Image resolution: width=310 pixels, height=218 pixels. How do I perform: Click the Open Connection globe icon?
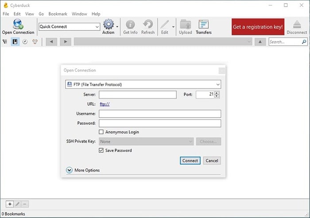(x=18, y=24)
